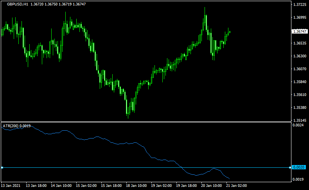Click right handle of the 0.0020 horizontal line
The image size is (309, 190).
pos(290,168)
